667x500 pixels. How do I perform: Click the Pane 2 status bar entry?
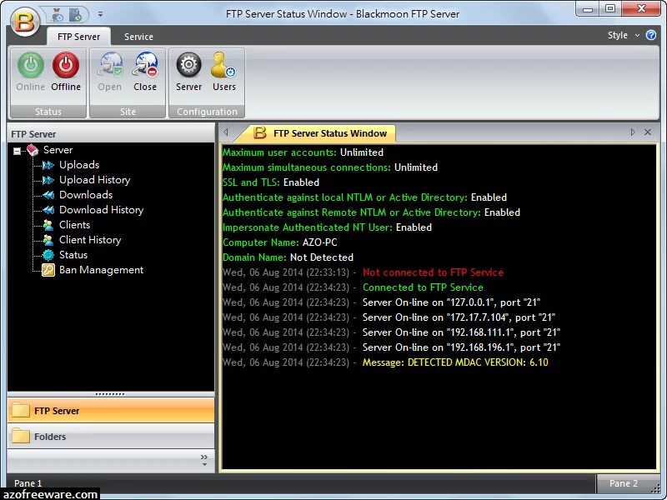tap(623, 483)
